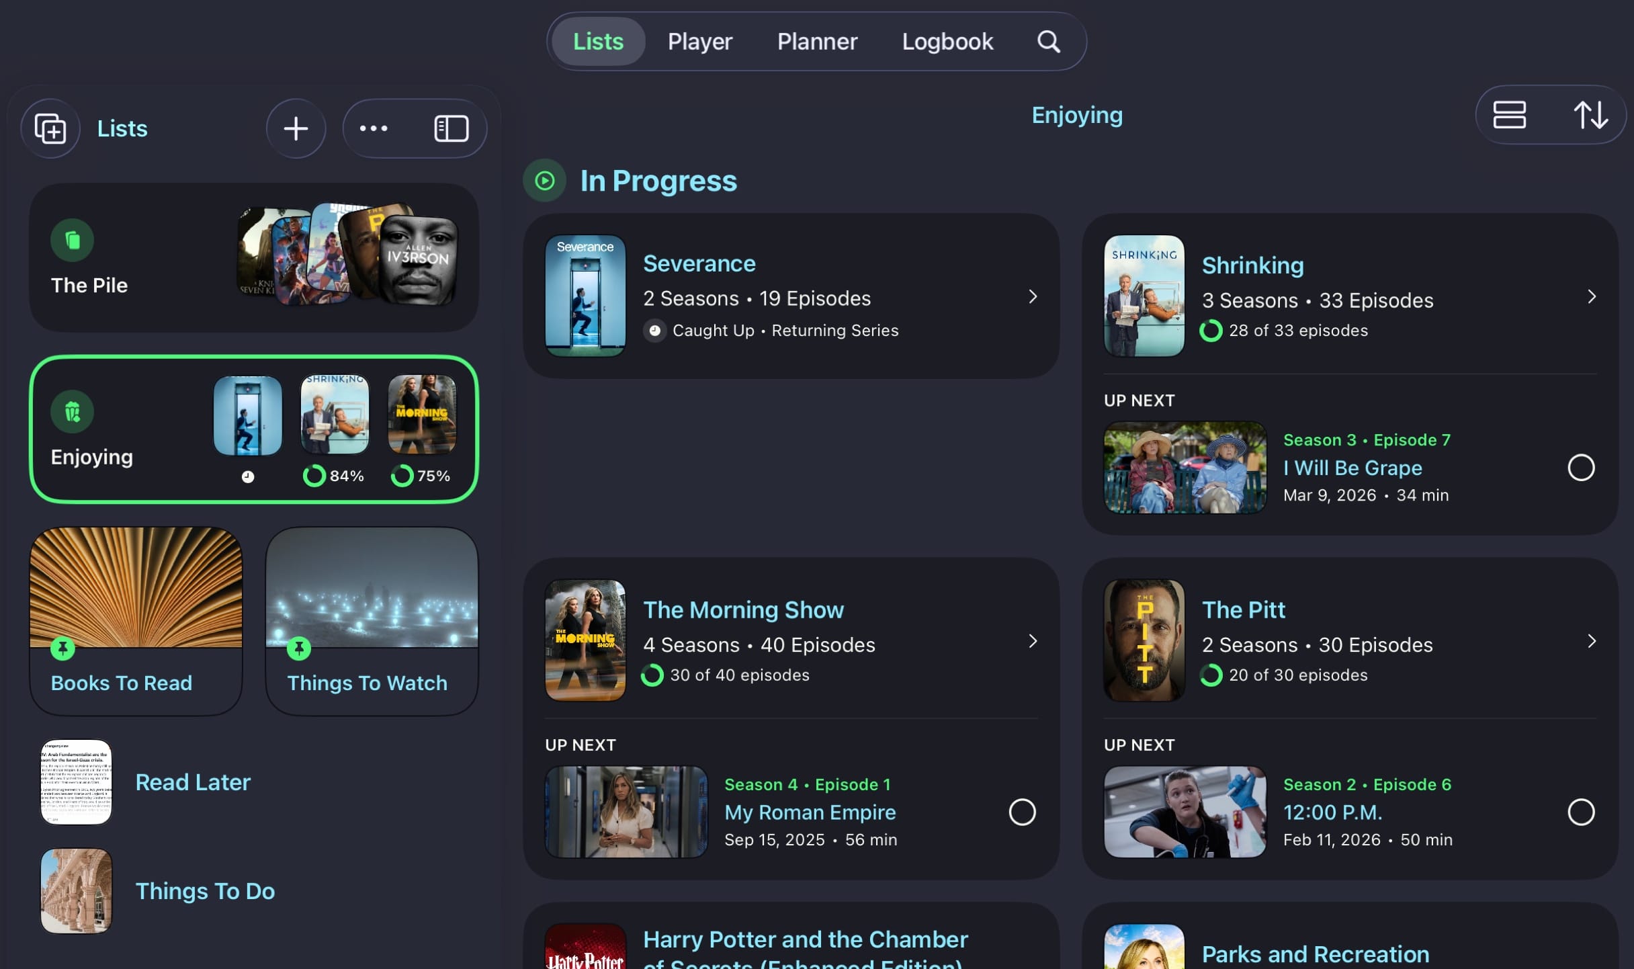Open the Read Later list

pos(193,782)
